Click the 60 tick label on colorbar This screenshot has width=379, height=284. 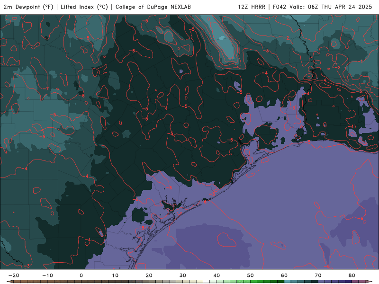(284, 275)
